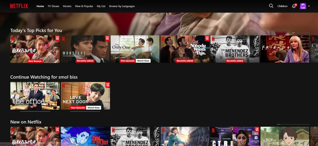
Task: Open Browse by Languages
Action: tap(122, 6)
